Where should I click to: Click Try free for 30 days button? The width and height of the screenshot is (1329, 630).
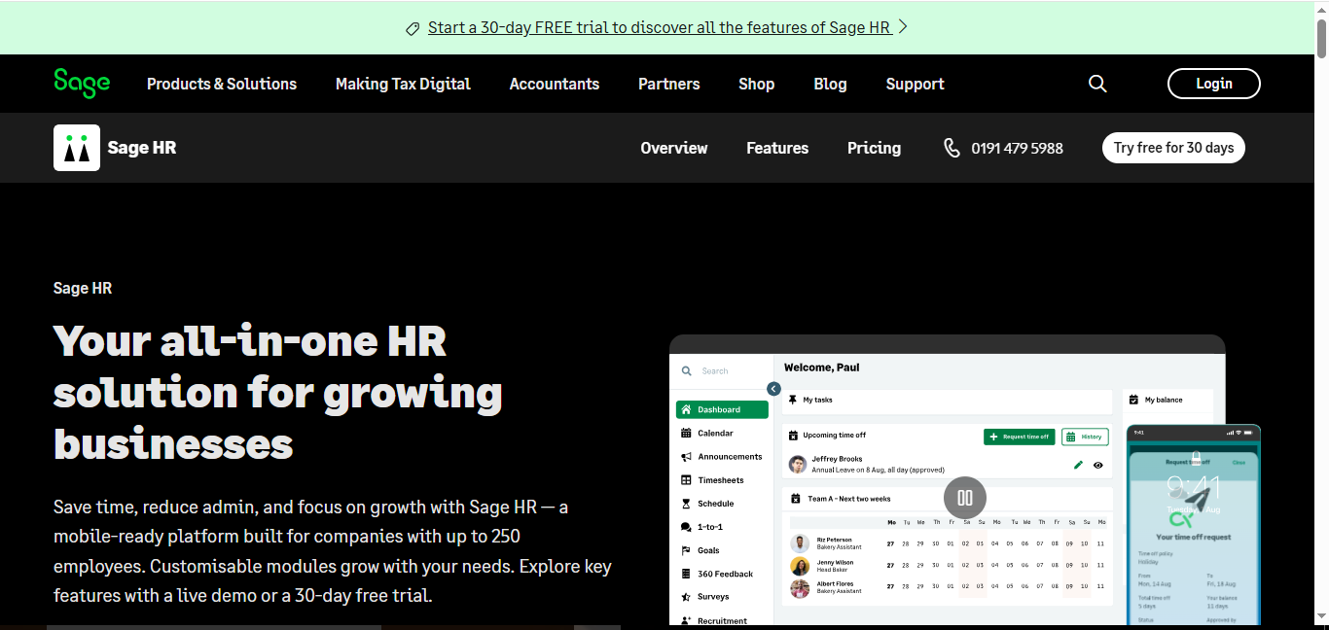coord(1173,148)
